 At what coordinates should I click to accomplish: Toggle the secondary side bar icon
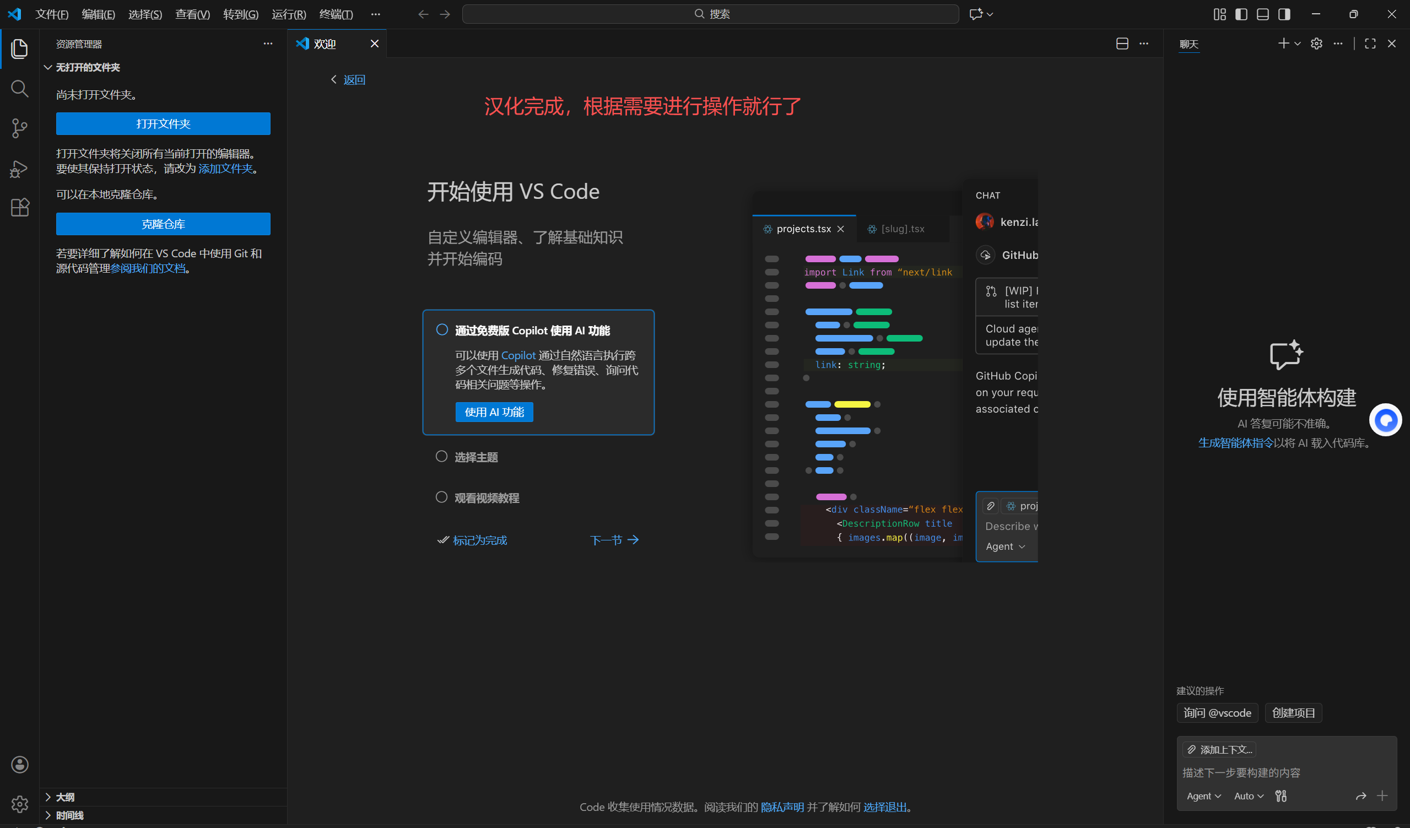pyautogui.click(x=1284, y=14)
